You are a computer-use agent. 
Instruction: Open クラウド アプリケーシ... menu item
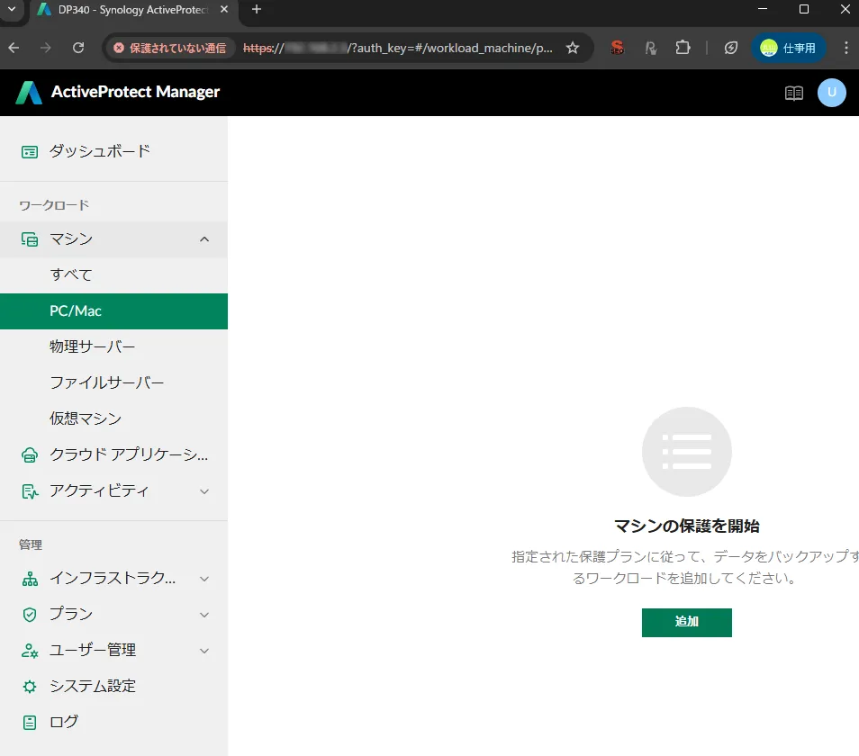coord(113,454)
